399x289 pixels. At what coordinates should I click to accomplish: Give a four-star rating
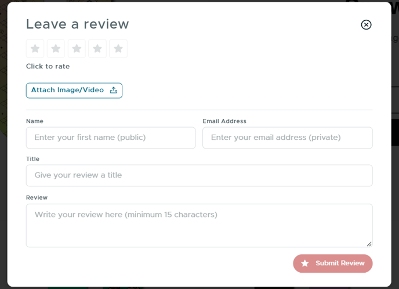click(x=97, y=49)
